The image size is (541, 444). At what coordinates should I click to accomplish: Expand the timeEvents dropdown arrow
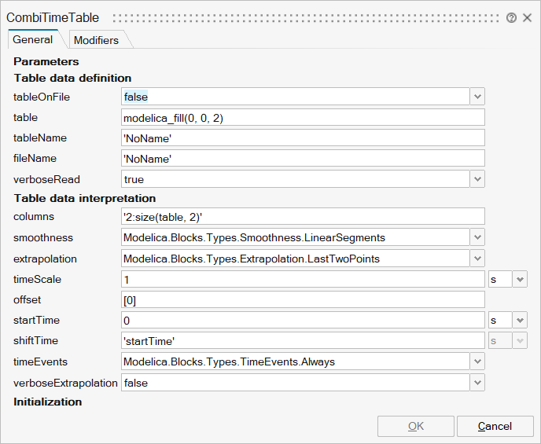[x=477, y=361]
